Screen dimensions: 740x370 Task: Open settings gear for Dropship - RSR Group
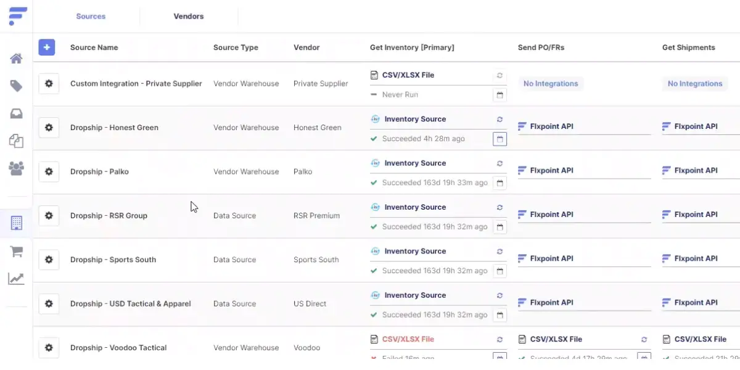[49, 216]
